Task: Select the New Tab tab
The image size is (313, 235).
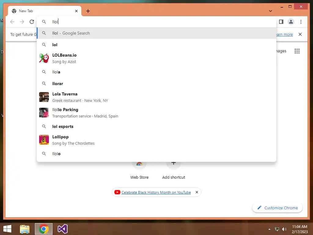Action: point(45,11)
